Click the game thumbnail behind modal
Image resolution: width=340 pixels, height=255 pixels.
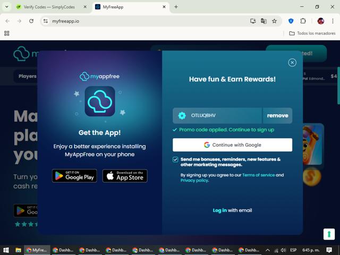point(312,144)
